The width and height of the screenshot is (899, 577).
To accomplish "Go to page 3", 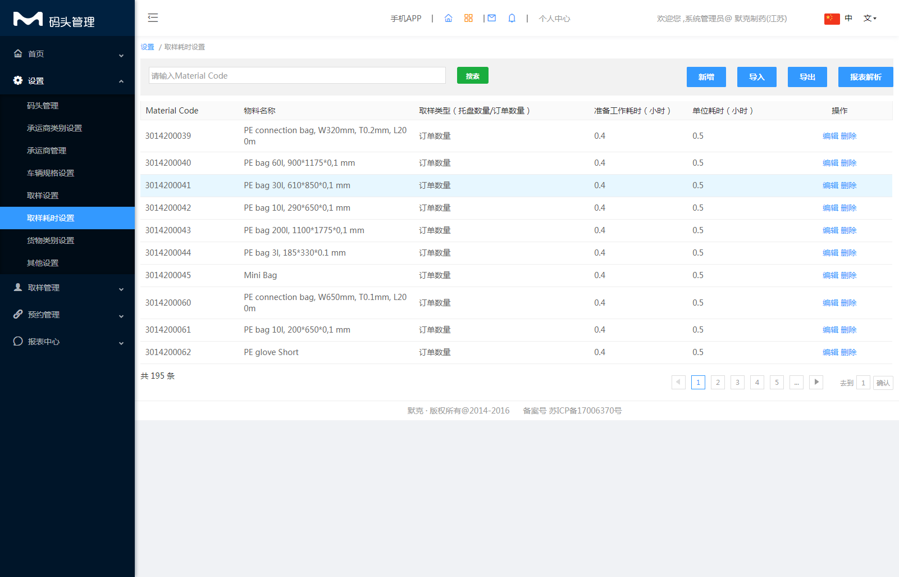I will pos(737,383).
